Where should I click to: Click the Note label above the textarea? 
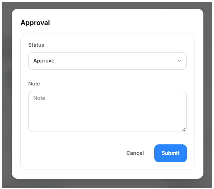point(34,84)
